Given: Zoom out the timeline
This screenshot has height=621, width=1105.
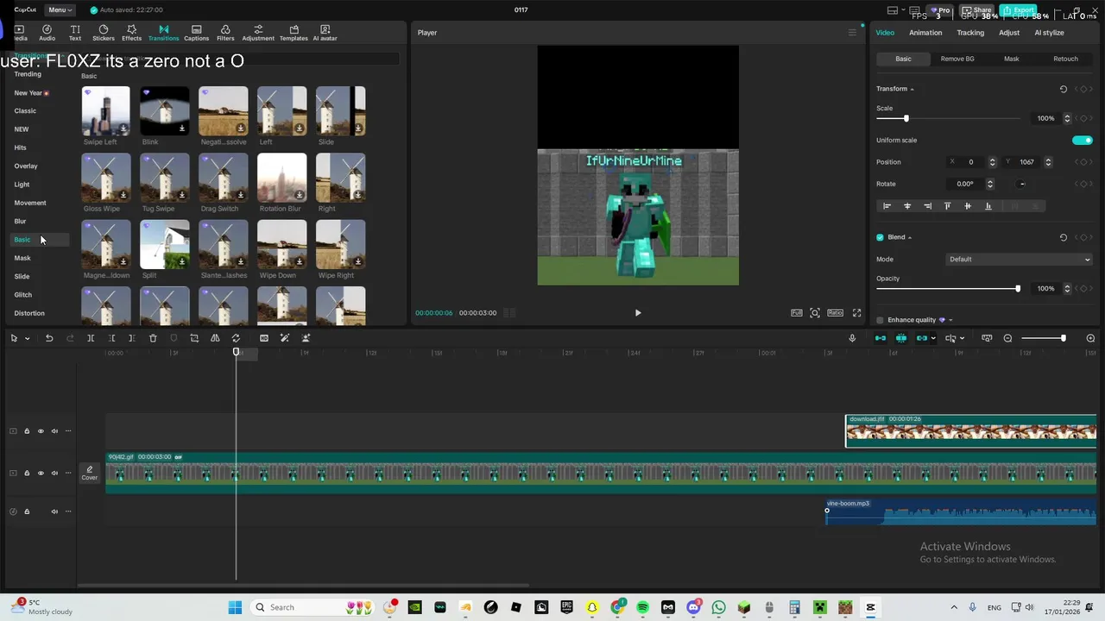Looking at the screenshot, I should point(1007,338).
